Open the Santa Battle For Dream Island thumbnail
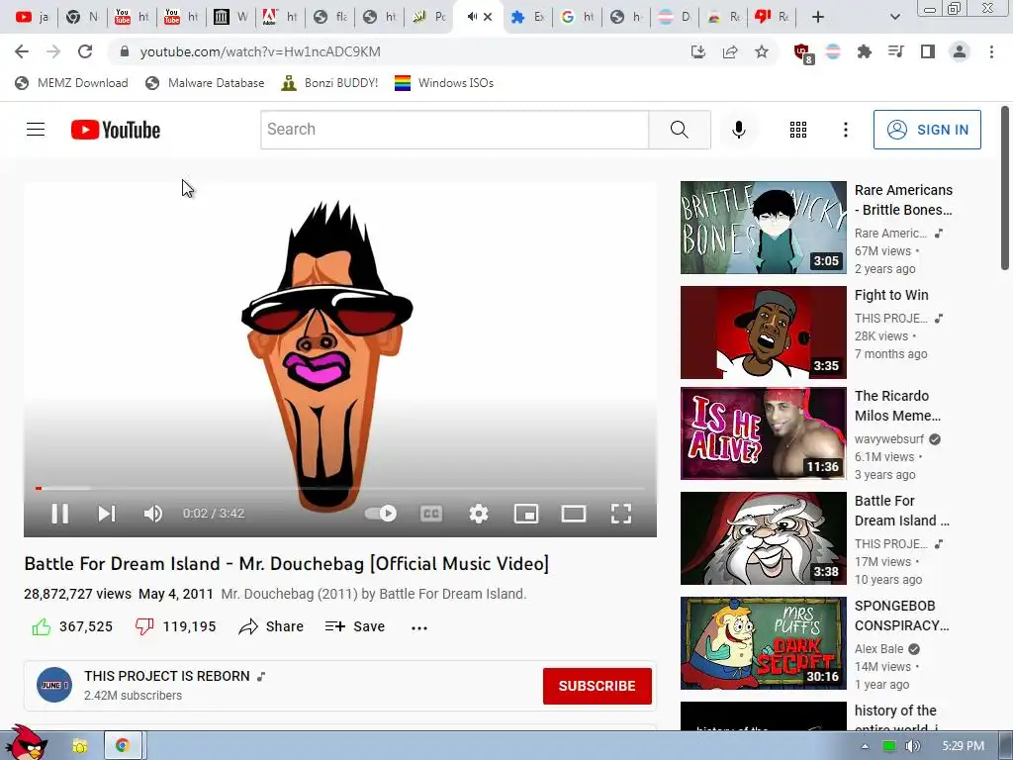This screenshot has height=760, width=1013. pos(763,538)
